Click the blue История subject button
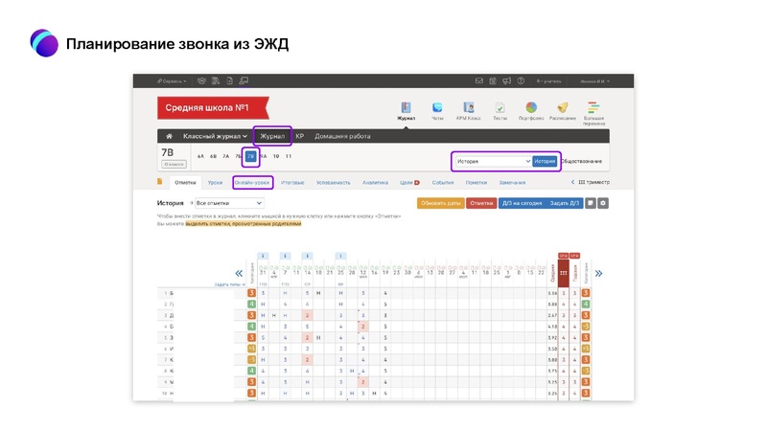Viewport: 767px width, 431px height. [545, 161]
